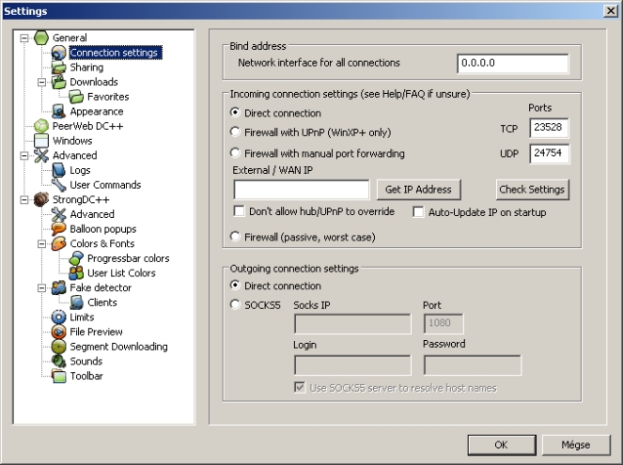Click the Sounds icon in tree

tap(59, 362)
